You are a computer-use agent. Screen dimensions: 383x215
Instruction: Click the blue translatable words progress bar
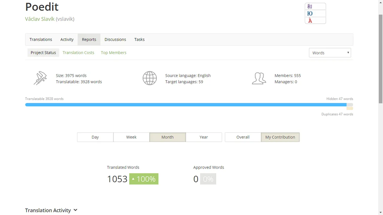tap(186, 105)
